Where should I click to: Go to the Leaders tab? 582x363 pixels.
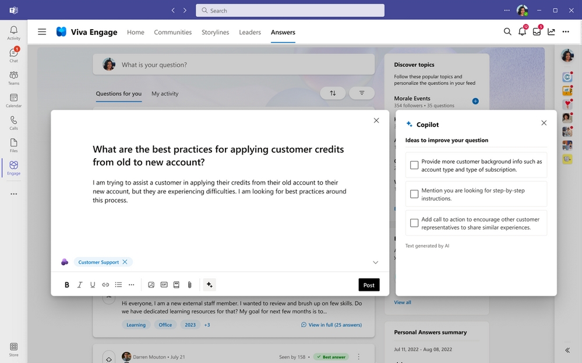click(x=250, y=32)
